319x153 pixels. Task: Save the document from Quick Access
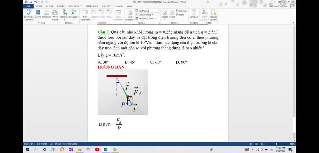(31, 2)
